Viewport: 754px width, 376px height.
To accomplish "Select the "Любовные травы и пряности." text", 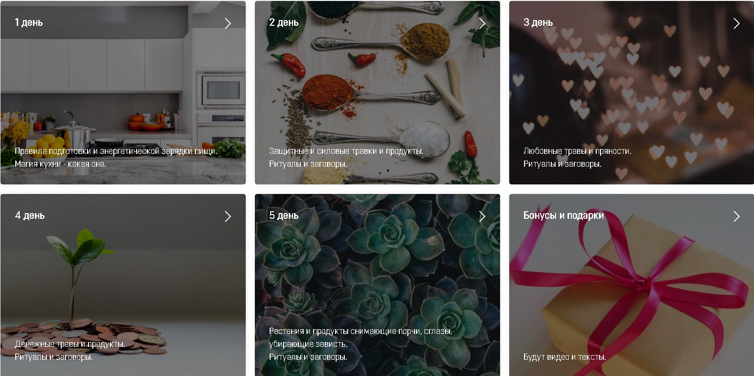I will (577, 151).
